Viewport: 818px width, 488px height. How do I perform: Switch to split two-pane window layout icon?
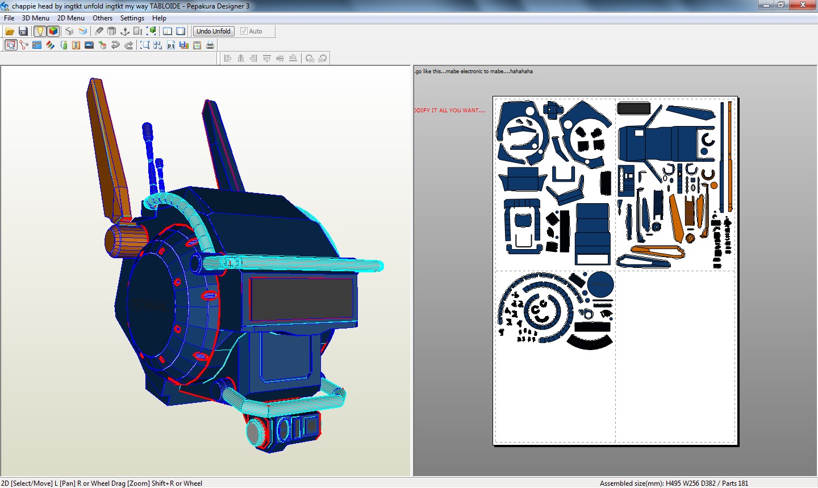tap(168, 31)
